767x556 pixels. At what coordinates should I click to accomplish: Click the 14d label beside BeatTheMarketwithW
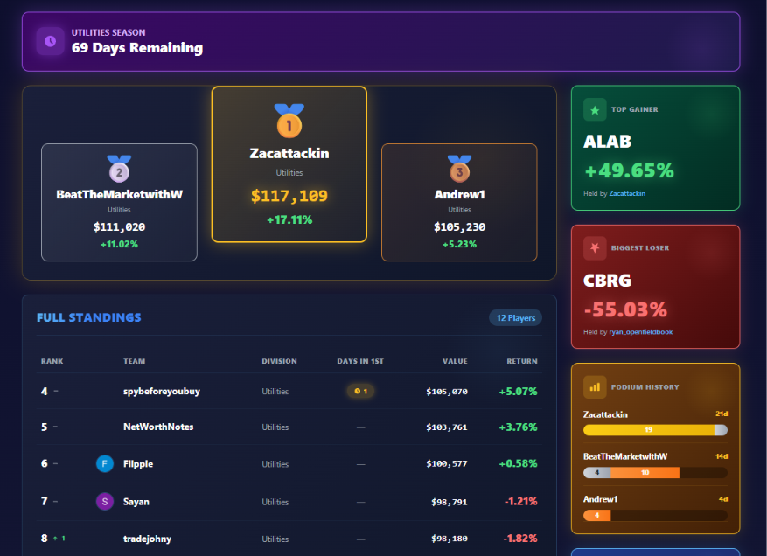pyautogui.click(x=722, y=456)
